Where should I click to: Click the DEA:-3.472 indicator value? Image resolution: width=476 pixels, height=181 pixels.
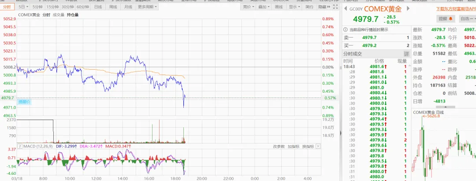91,146
